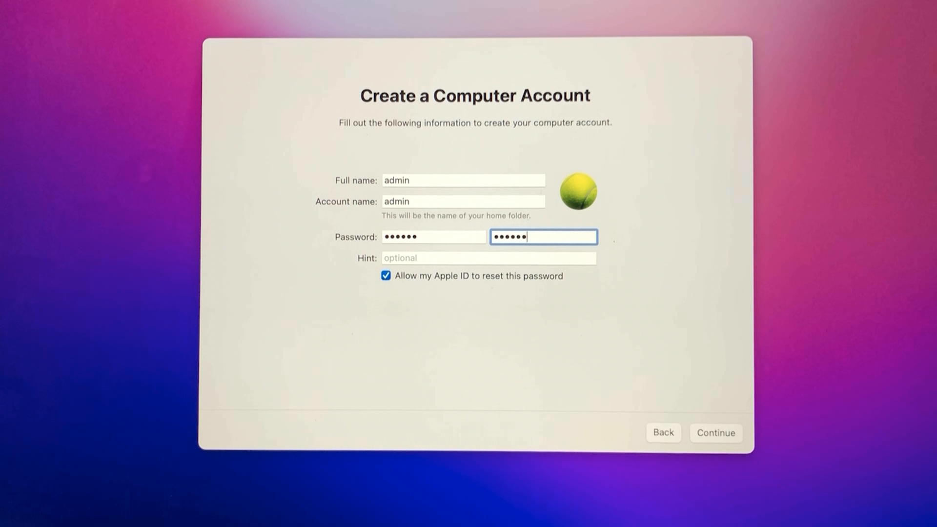Click the 'Password:' label
Viewport: 937px width, 527px height.
pos(356,237)
